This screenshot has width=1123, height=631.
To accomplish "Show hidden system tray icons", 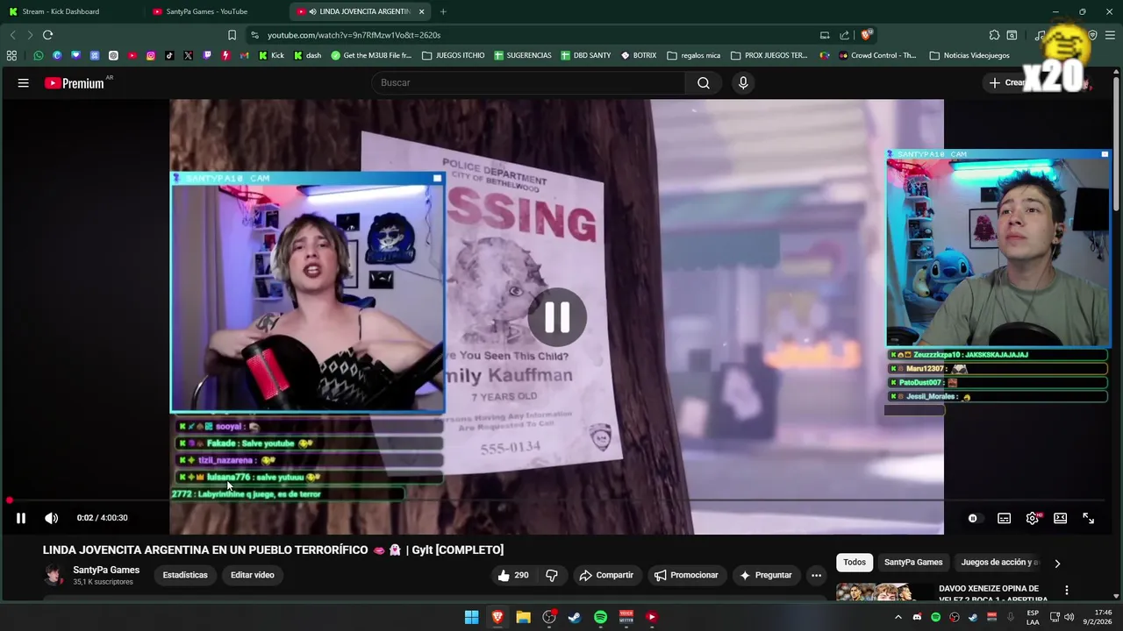I will click(898, 617).
